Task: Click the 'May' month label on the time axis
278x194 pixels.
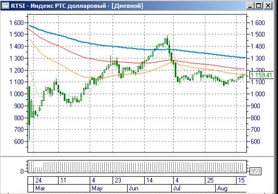Action: (97, 188)
